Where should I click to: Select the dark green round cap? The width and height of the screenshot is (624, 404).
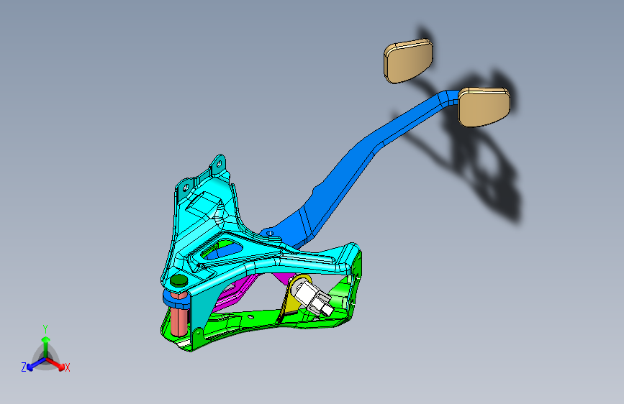click(x=178, y=281)
